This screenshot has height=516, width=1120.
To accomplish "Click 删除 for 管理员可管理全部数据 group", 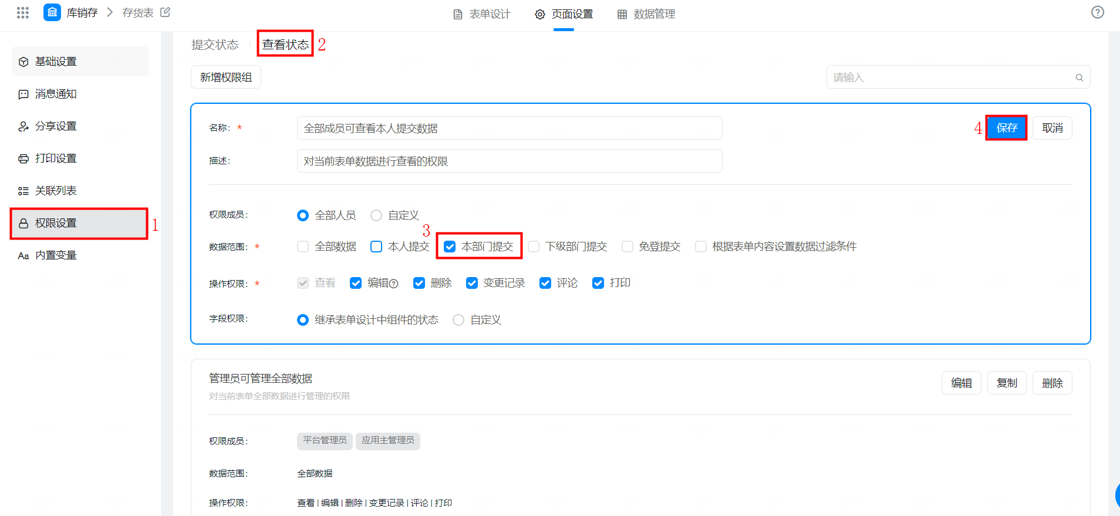I will pos(1052,383).
